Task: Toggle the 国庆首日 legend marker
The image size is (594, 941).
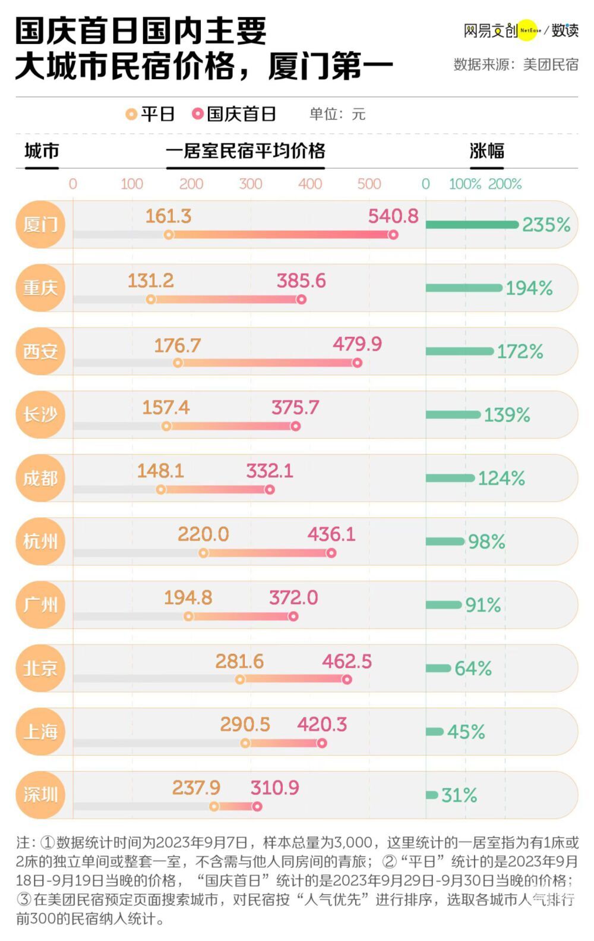Action: (x=198, y=114)
